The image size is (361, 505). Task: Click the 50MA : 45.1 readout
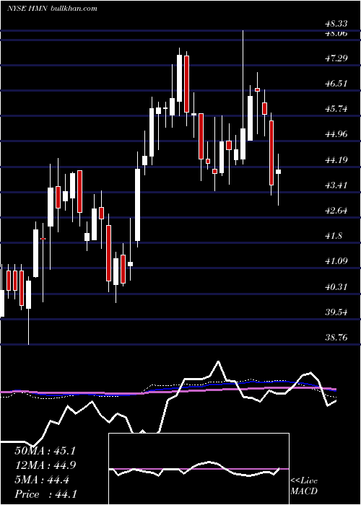[45, 451]
